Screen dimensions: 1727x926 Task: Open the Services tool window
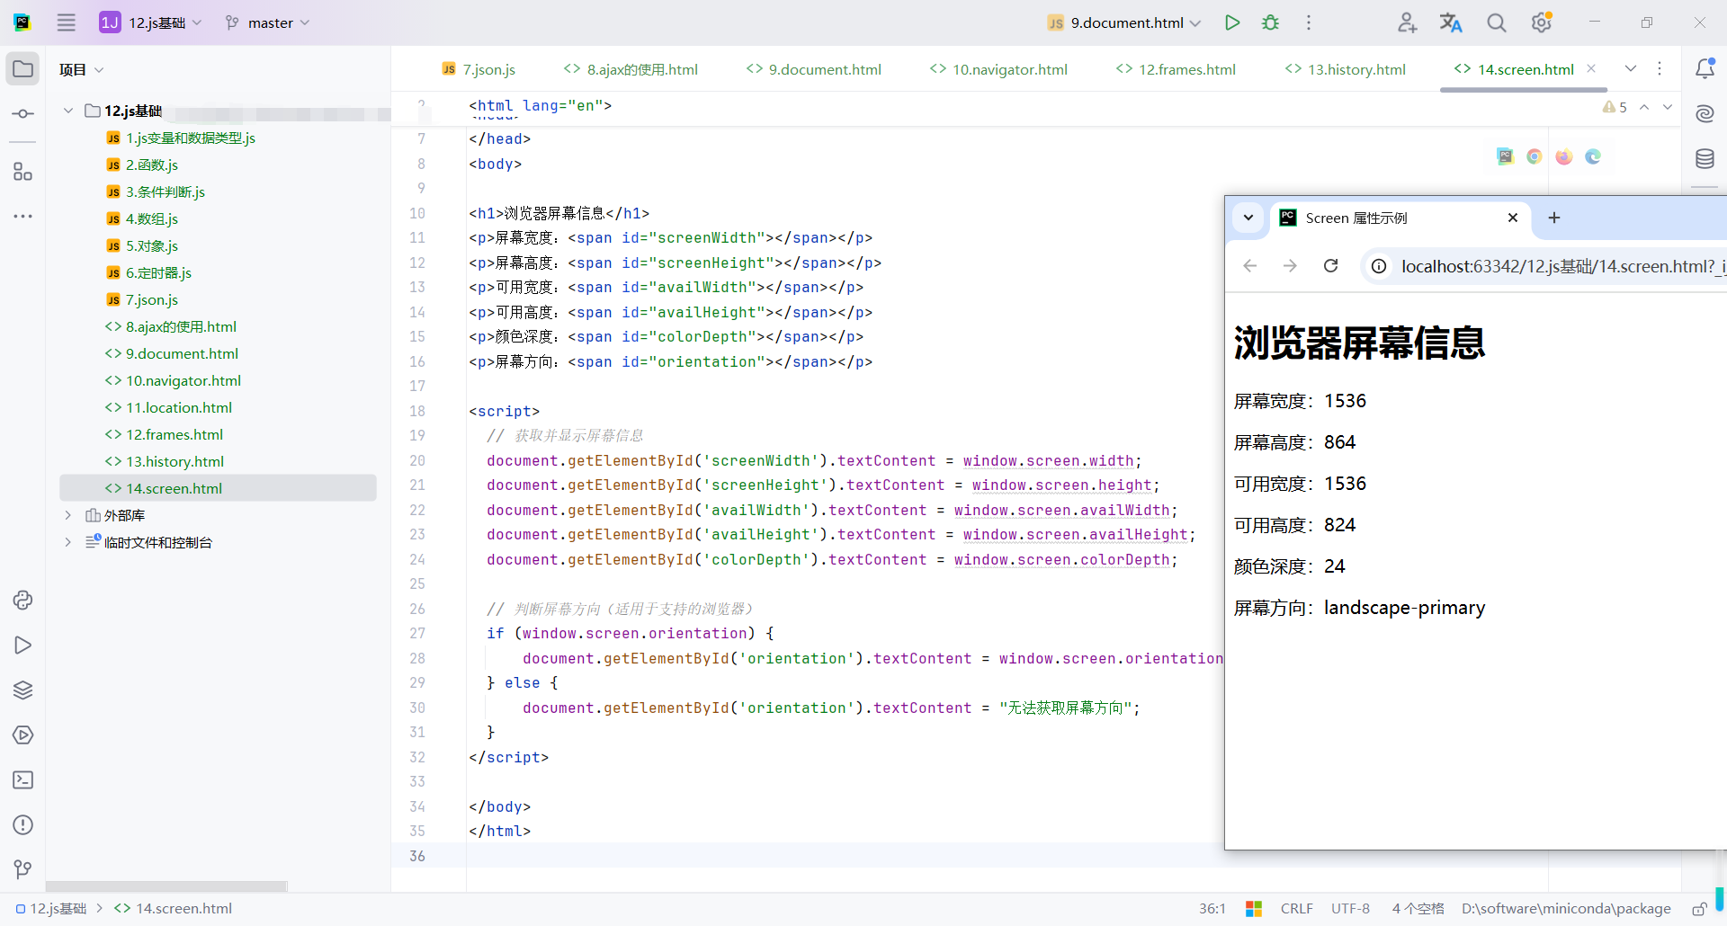23,735
